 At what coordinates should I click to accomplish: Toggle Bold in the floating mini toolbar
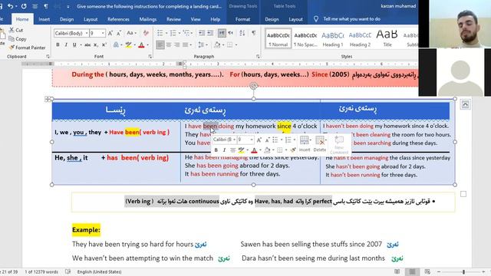pos(216,150)
